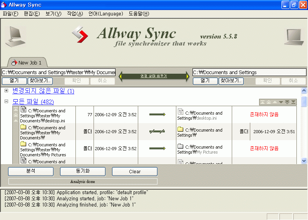Click the left-column single-up arrow
The height and width of the screenshot is (220, 308).
[16, 120]
